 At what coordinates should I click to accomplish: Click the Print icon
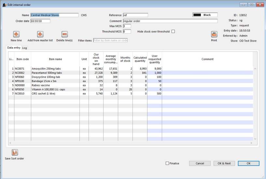click(214, 34)
